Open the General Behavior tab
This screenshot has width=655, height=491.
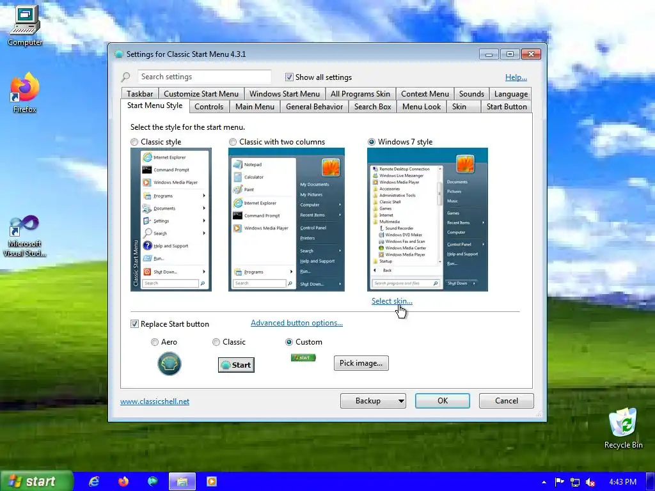pos(314,107)
